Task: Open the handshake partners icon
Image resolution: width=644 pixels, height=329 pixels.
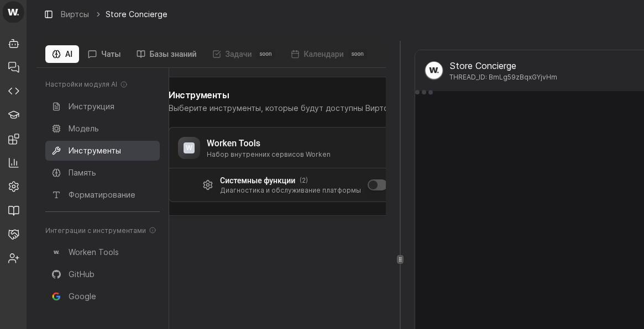Action: [x=13, y=234]
